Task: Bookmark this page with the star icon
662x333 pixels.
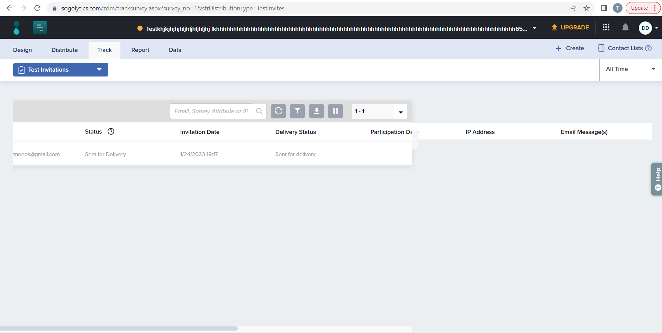Action: (x=587, y=8)
